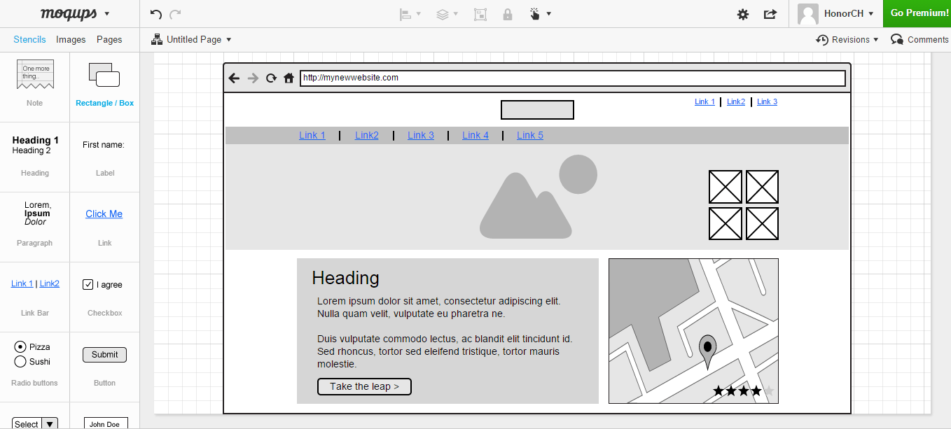Click the mountain image placeholder
The image size is (951, 429).
click(x=538, y=197)
